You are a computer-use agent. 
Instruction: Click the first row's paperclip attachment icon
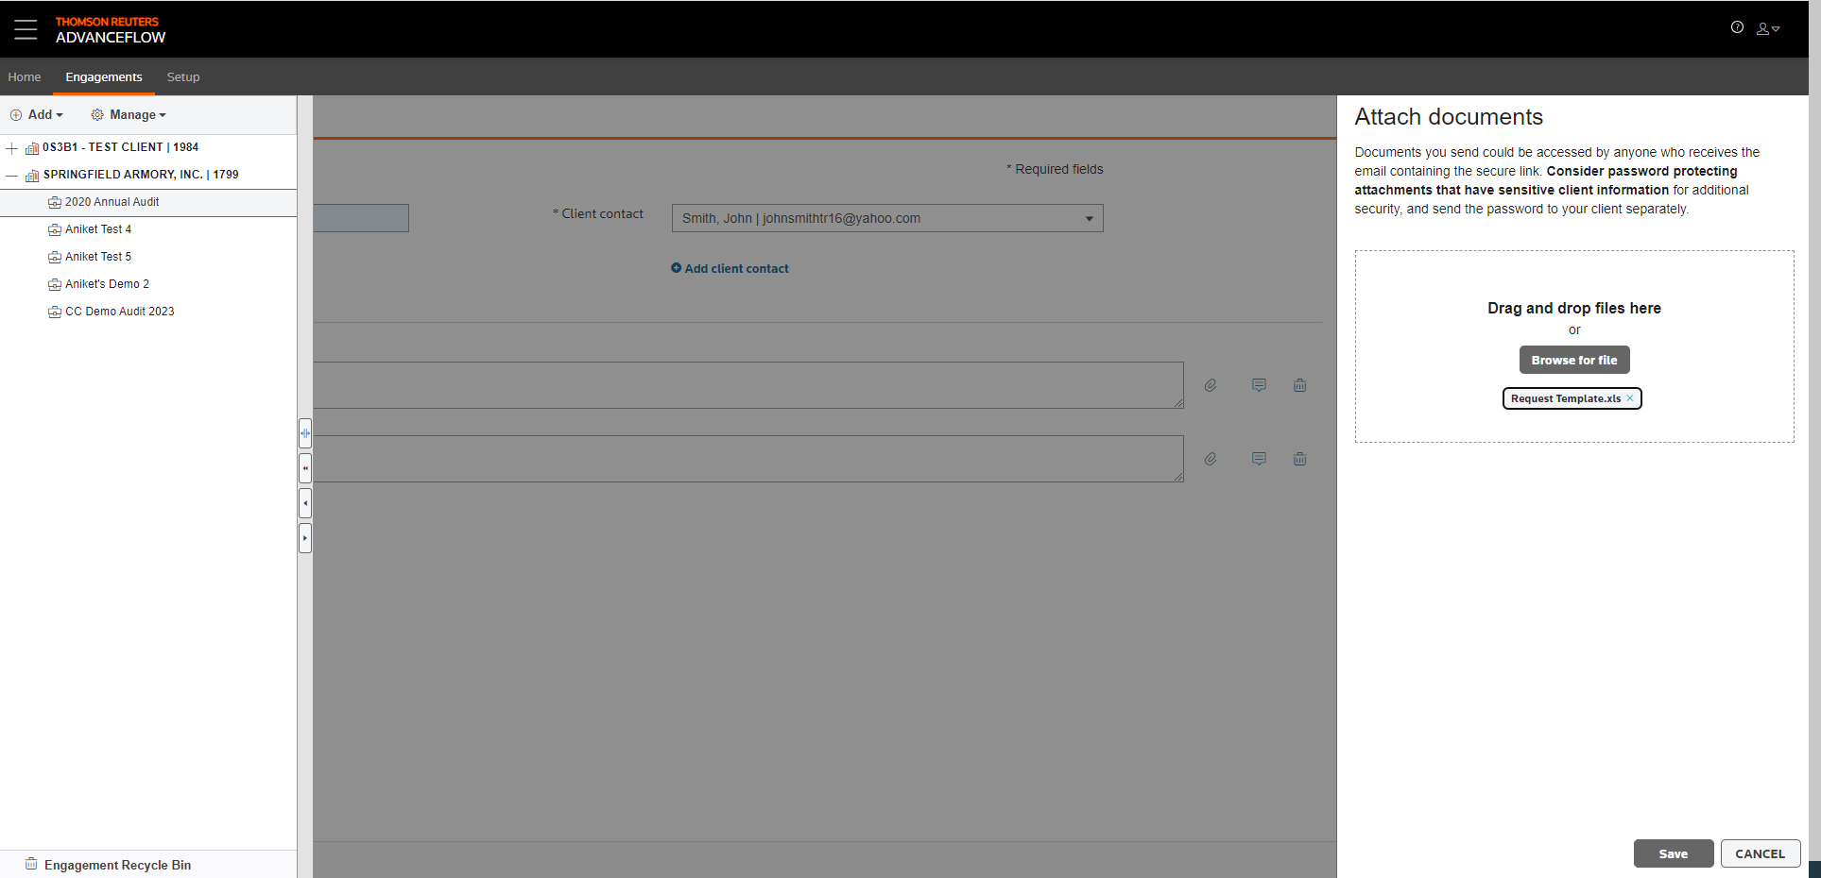pyautogui.click(x=1211, y=385)
